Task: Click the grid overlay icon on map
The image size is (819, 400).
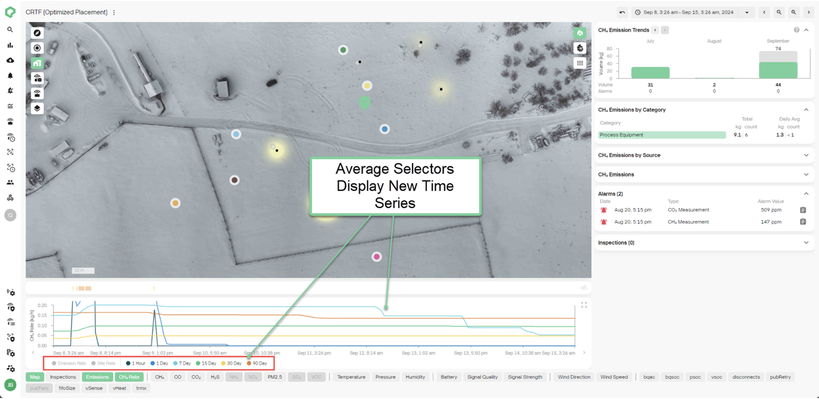Action: 580,63
